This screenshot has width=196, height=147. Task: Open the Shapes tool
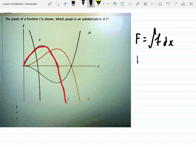click(x=115, y=4)
